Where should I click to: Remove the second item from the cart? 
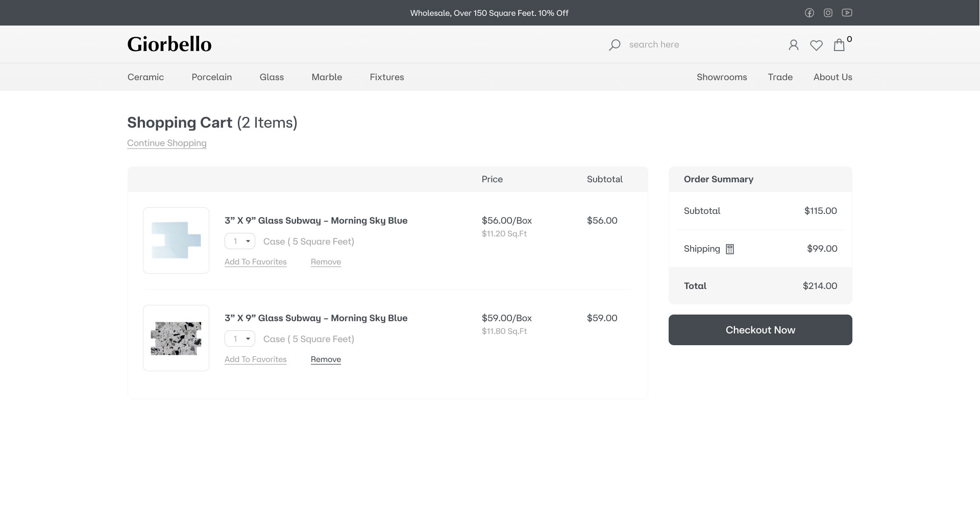326,359
